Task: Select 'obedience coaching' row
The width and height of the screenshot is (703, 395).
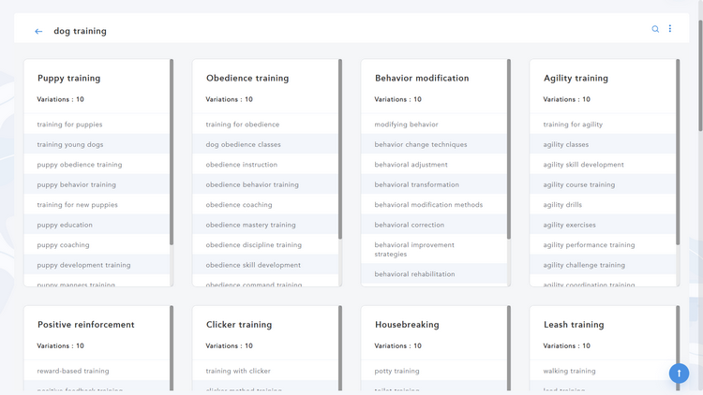Action: [x=265, y=205]
